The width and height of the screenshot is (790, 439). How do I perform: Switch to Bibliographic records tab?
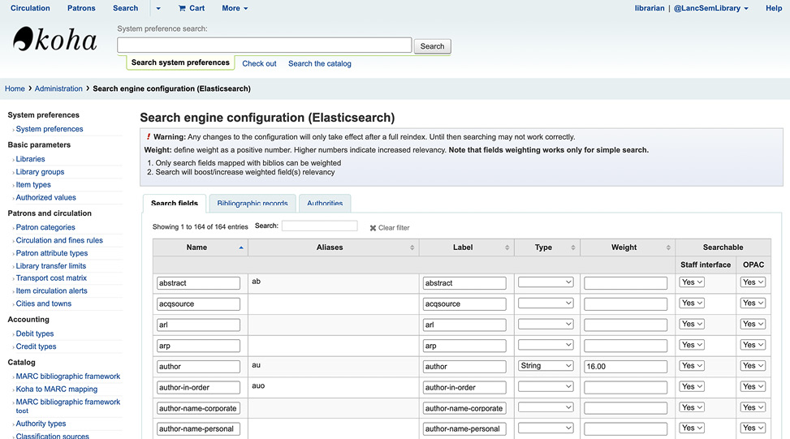tap(252, 204)
